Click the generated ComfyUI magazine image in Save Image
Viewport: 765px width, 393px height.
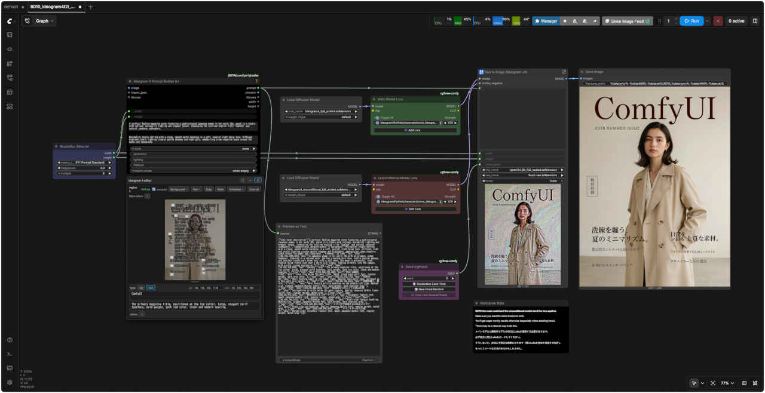click(654, 186)
